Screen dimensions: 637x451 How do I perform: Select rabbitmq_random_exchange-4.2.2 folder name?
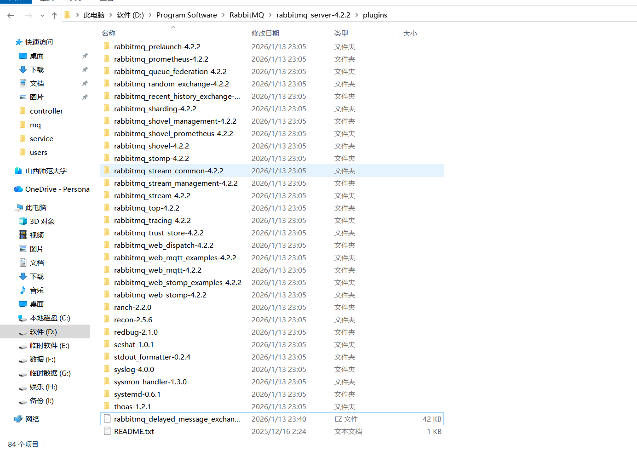[x=172, y=84]
